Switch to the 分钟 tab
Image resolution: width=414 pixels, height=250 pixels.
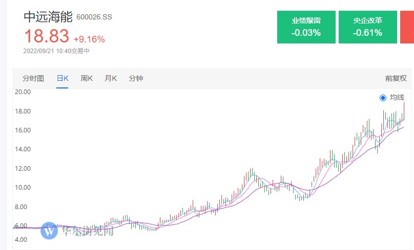(x=136, y=78)
